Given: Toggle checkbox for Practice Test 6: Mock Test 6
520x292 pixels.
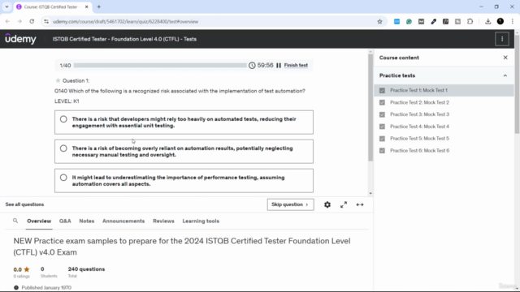Looking at the screenshot, I should click(382, 151).
